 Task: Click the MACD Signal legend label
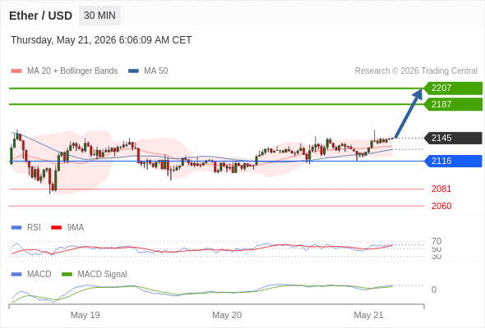[102, 274]
